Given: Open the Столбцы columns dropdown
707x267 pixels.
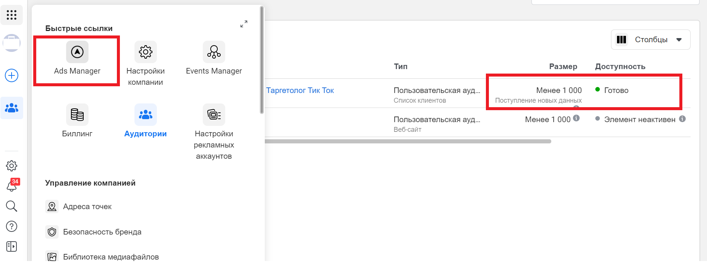Looking at the screenshot, I should [650, 40].
